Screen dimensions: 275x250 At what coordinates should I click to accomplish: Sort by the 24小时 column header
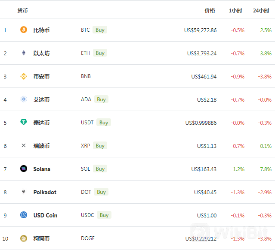pyautogui.click(x=261, y=11)
